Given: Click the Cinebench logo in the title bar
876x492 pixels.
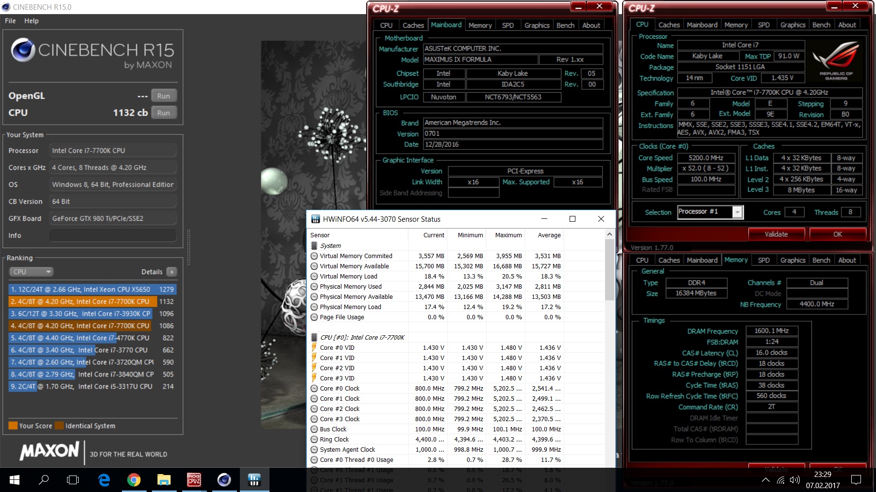Looking at the screenshot, I should coord(6,7).
